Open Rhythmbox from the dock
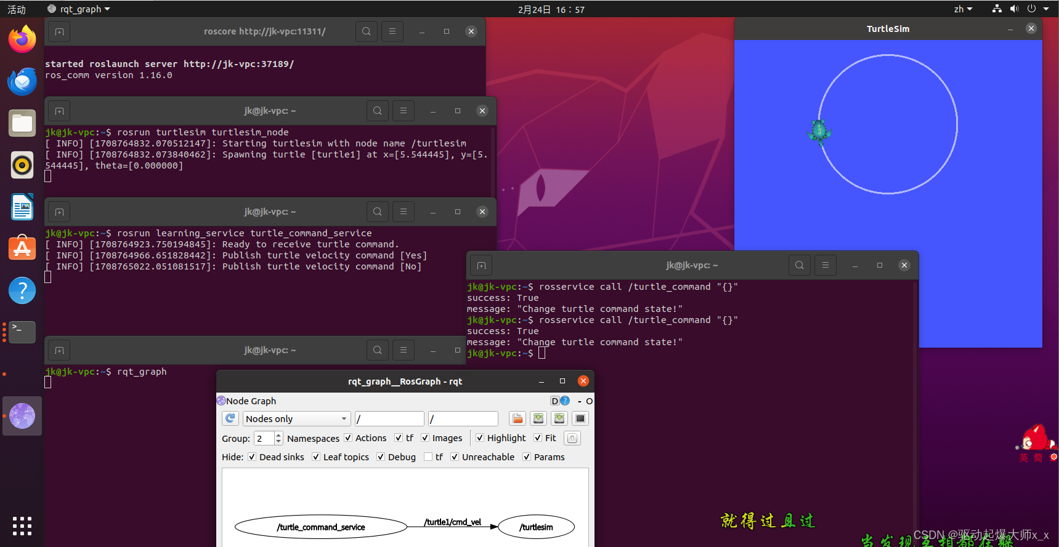The height and width of the screenshot is (547, 1059). point(22,165)
